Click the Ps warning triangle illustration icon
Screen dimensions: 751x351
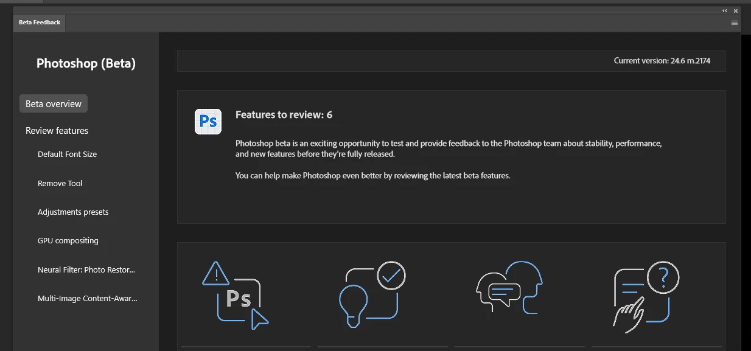click(x=236, y=295)
